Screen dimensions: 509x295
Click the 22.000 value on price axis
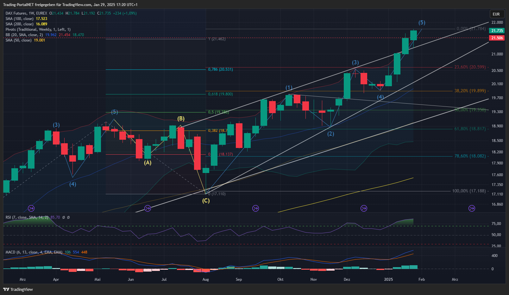coord(497,22)
